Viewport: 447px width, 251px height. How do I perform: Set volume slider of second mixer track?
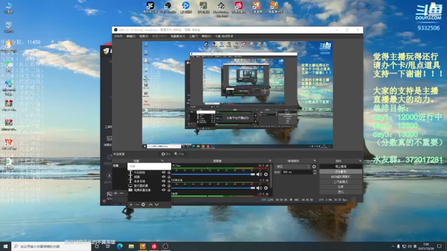(213, 188)
